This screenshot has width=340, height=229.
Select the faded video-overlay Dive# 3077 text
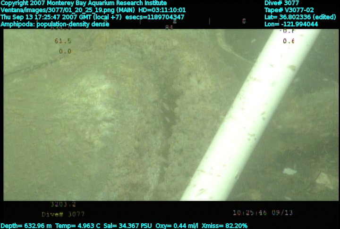pos(63,214)
